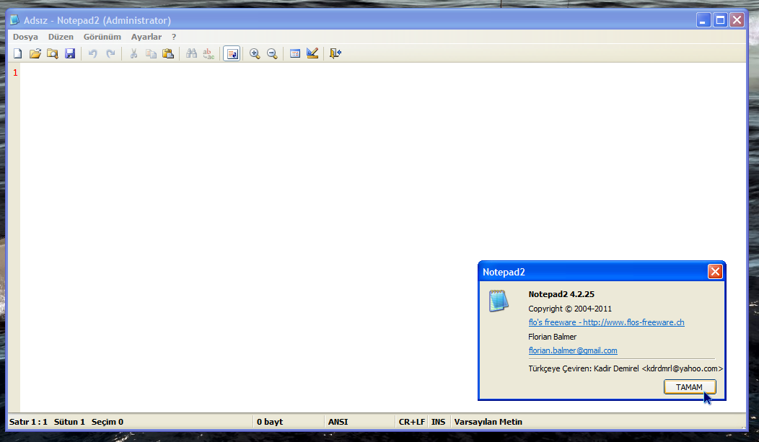Maximize the Notepad2 main window
The height and width of the screenshot is (442, 759).
pyautogui.click(x=720, y=19)
